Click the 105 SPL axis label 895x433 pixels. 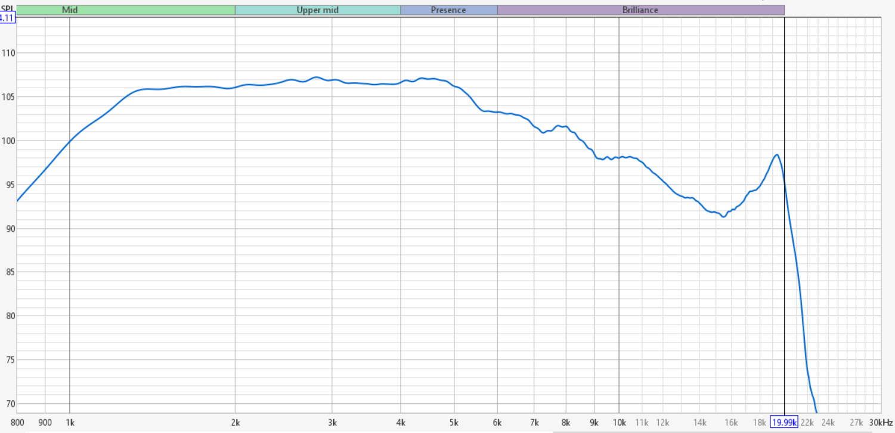pos(8,97)
